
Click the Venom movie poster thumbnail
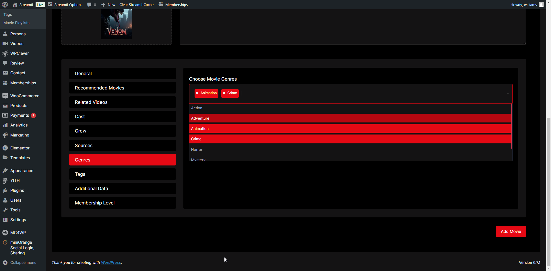pos(117,24)
